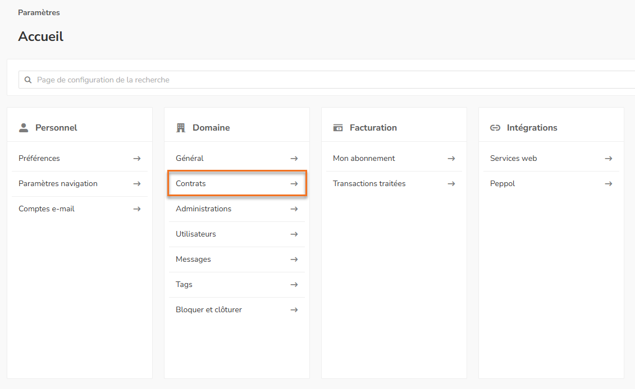
Task: Open Utilisateurs management
Action: click(196, 234)
